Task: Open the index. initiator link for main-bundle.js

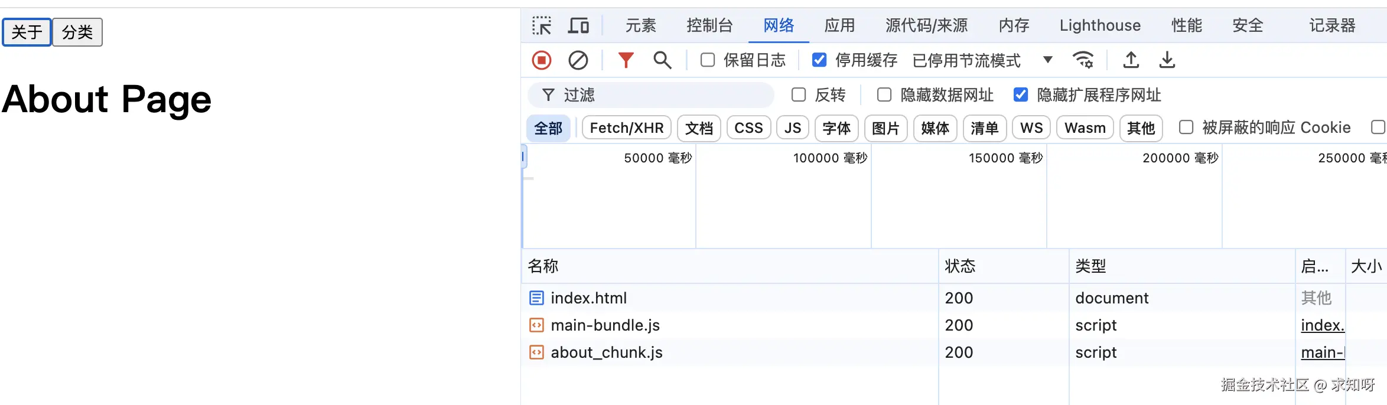Action: pyautogui.click(x=1322, y=325)
